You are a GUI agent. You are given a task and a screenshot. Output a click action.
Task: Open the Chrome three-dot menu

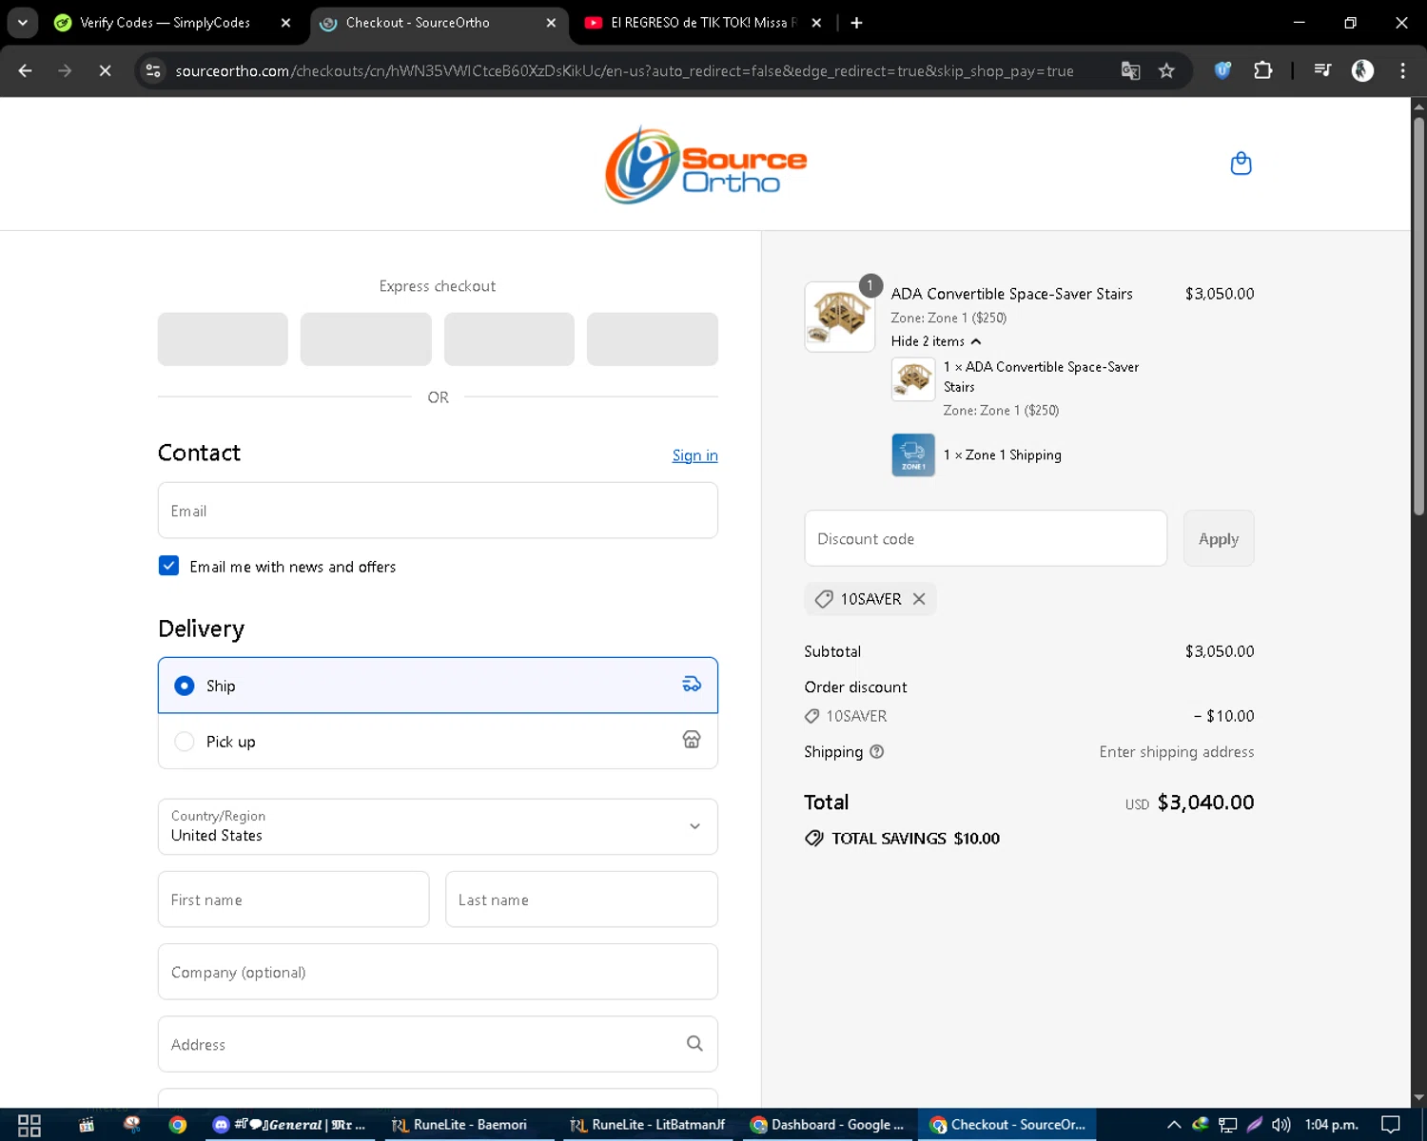click(x=1402, y=70)
